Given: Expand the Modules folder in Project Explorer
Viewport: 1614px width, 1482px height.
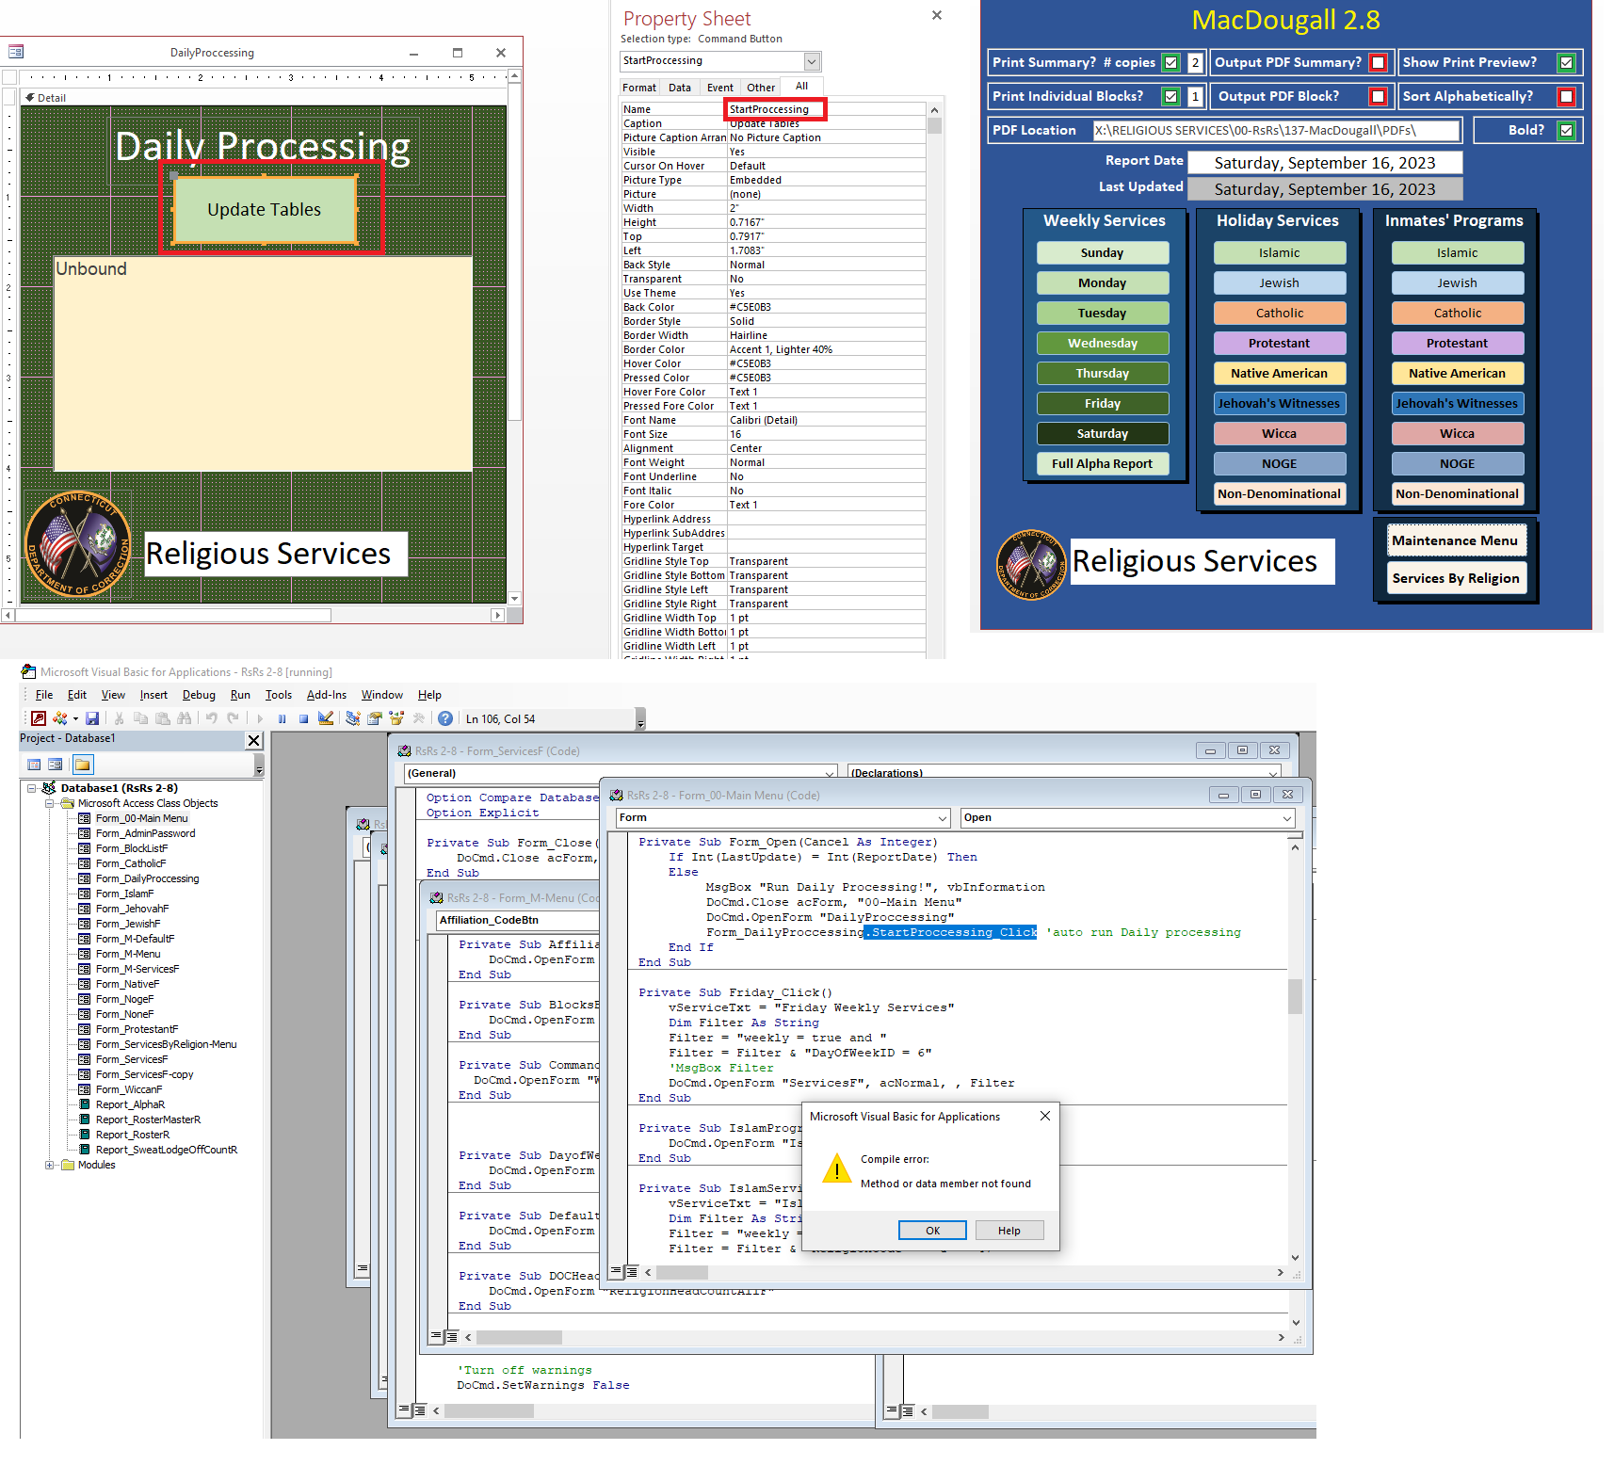Looking at the screenshot, I should pos(51,1165).
